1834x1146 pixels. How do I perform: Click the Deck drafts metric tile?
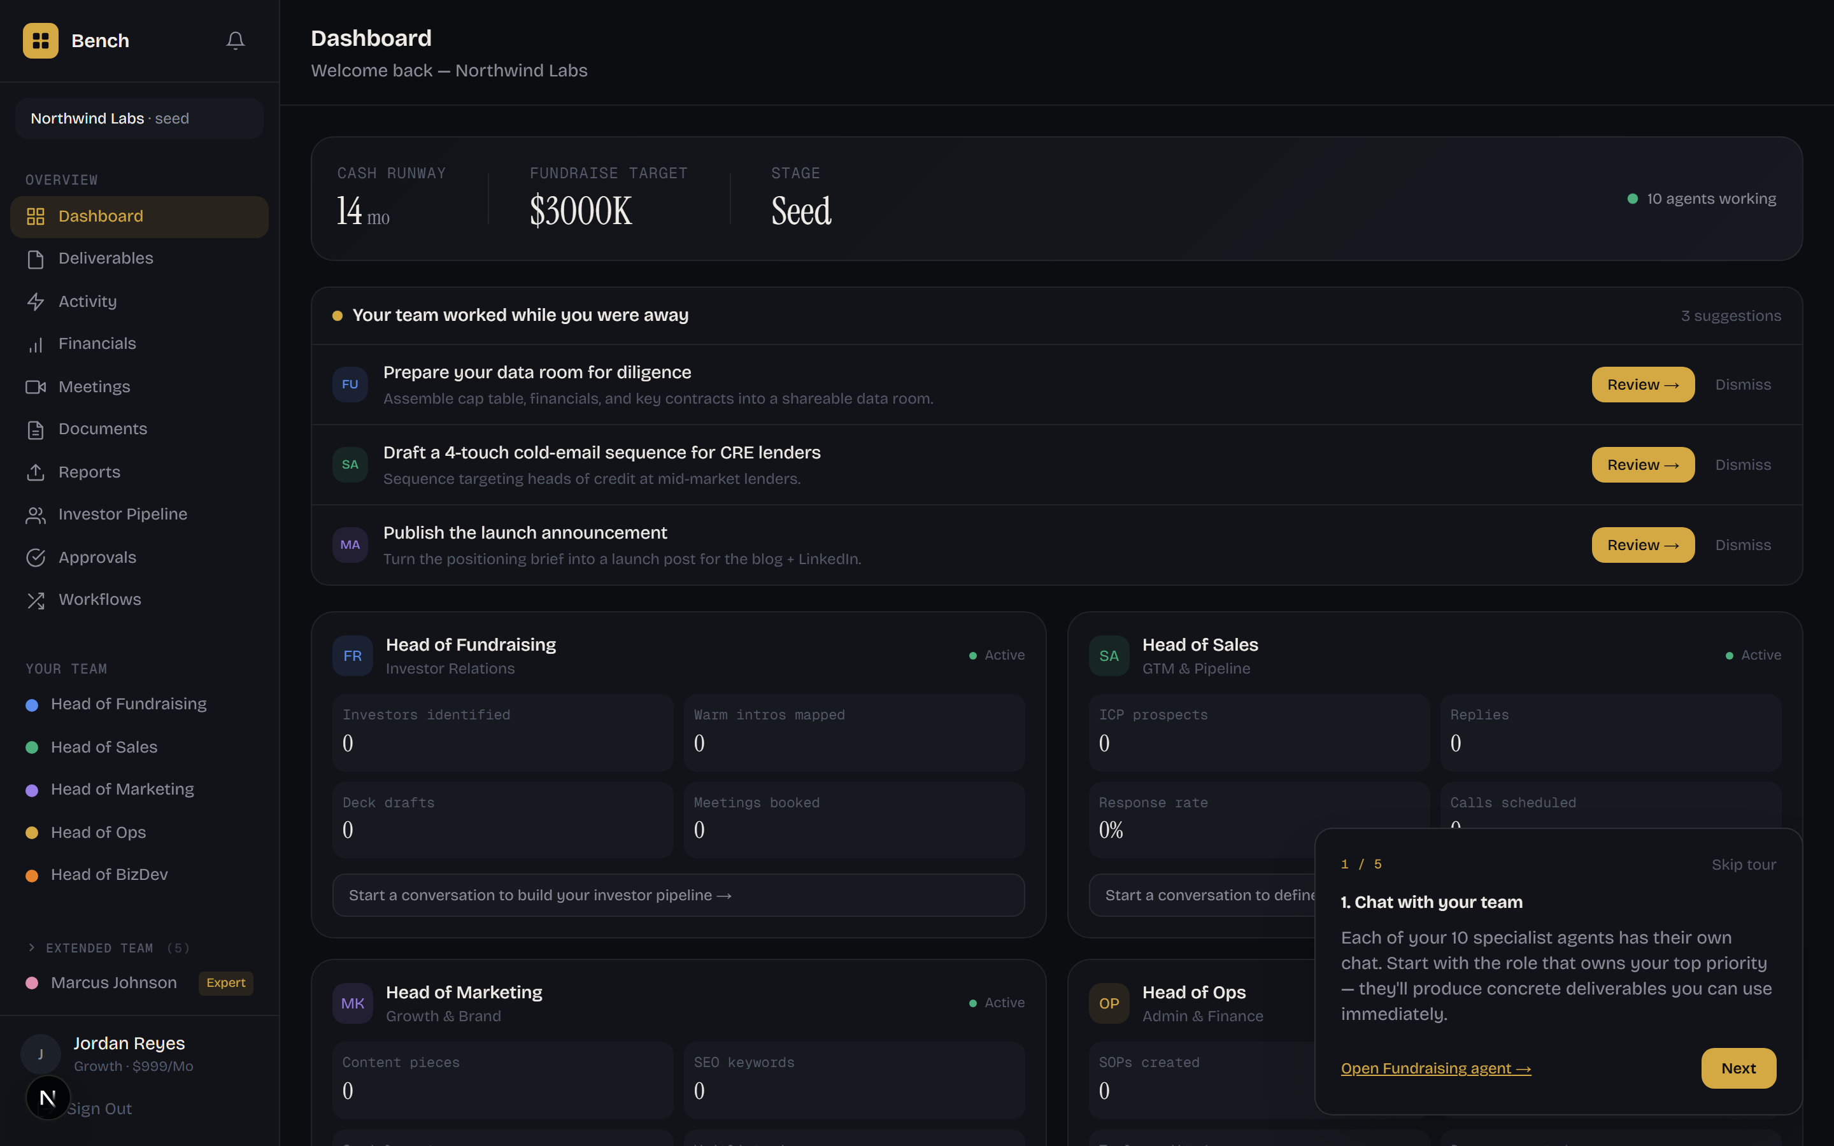[502, 820]
